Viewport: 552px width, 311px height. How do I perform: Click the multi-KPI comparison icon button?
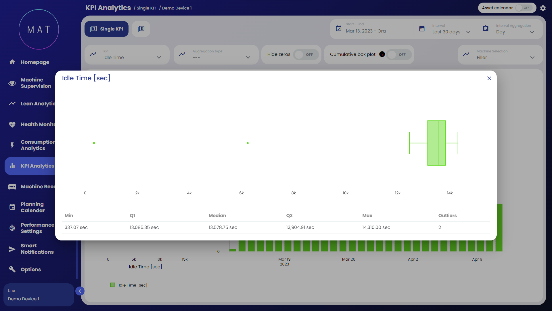click(141, 29)
